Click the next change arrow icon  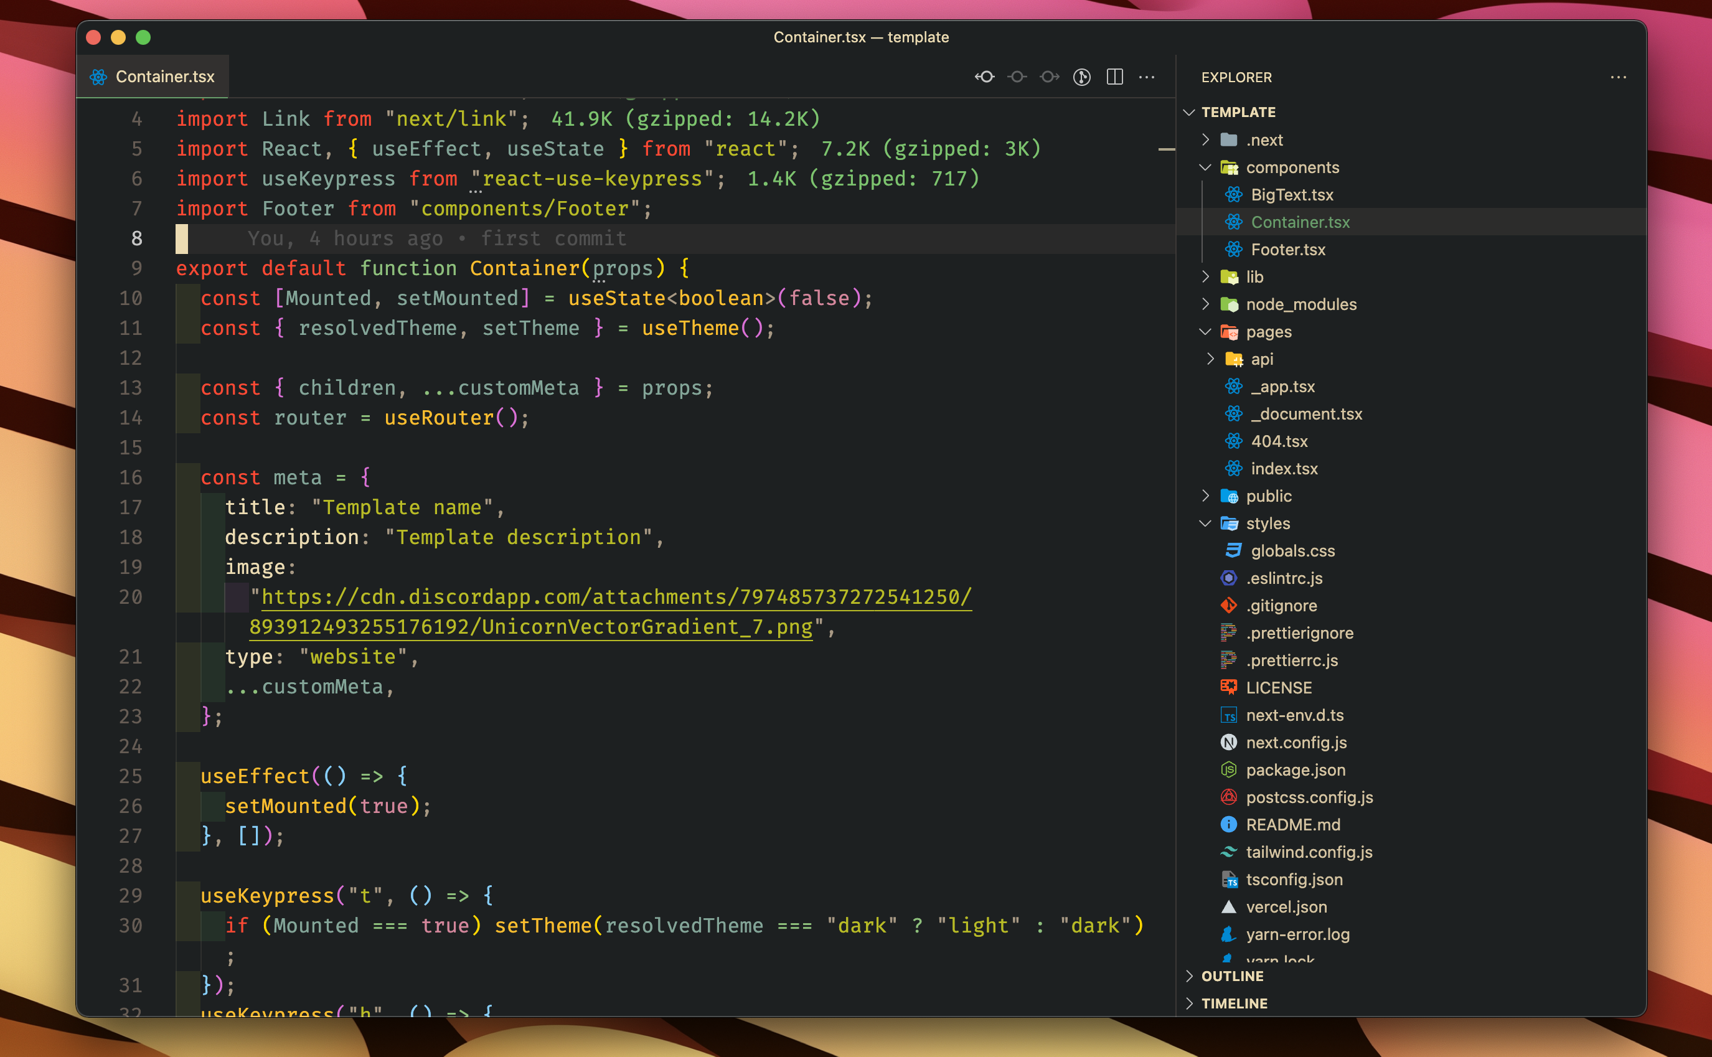tap(1049, 77)
